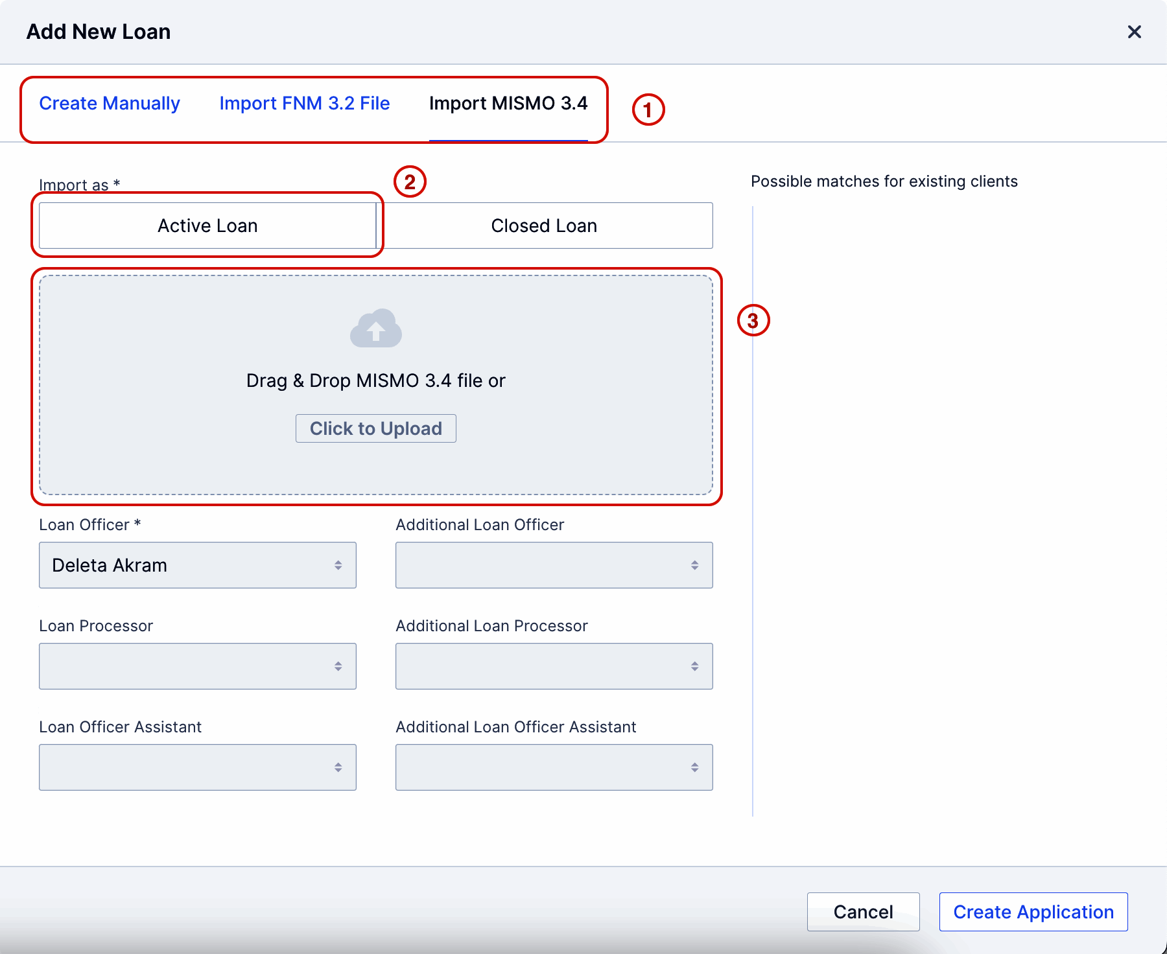Click the Additional Loan Officer arrow icon
1167x954 pixels.
694,565
